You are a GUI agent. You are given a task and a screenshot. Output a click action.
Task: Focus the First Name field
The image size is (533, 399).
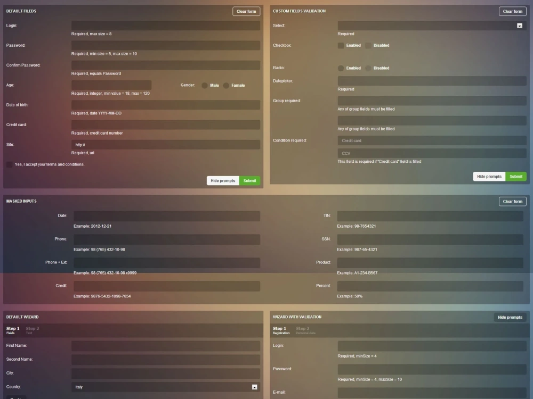pos(166,346)
